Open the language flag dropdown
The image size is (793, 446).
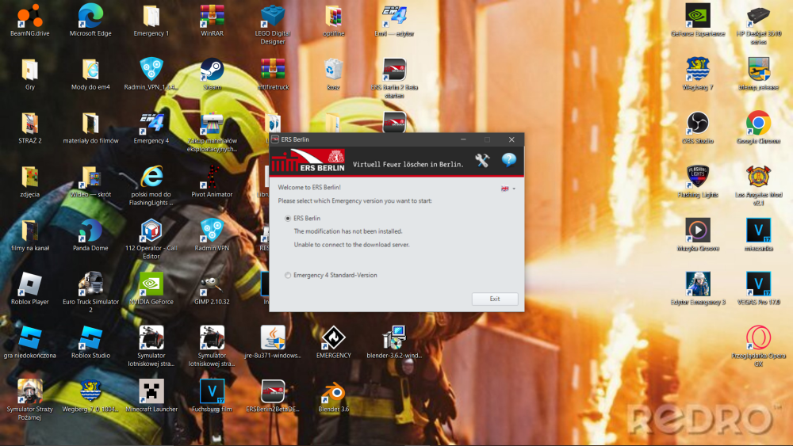(x=508, y=189)
